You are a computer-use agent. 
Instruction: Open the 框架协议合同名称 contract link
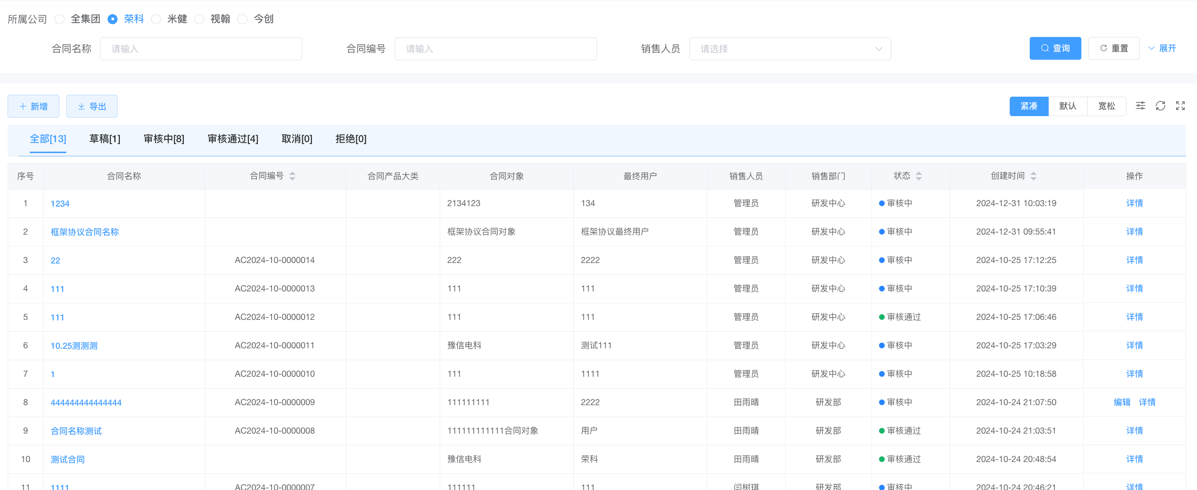pos(84,232)
